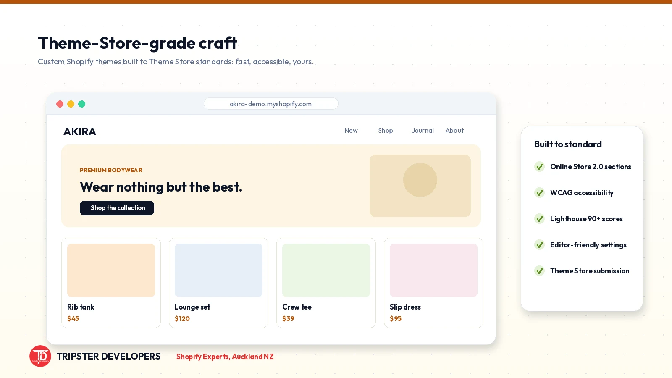
Task: Click the $95 price
Action: pyautogui.click(x=396, y=319)
